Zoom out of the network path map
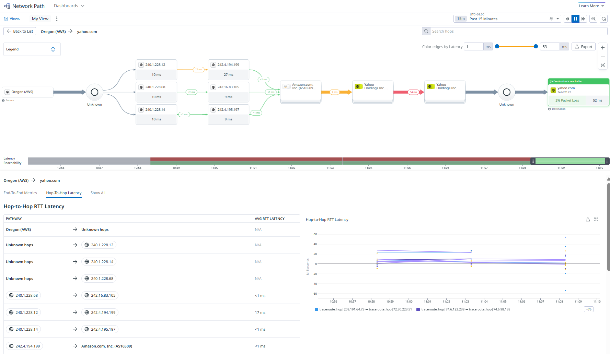Viewport: 610px width, 354px height. pos(602,56)
